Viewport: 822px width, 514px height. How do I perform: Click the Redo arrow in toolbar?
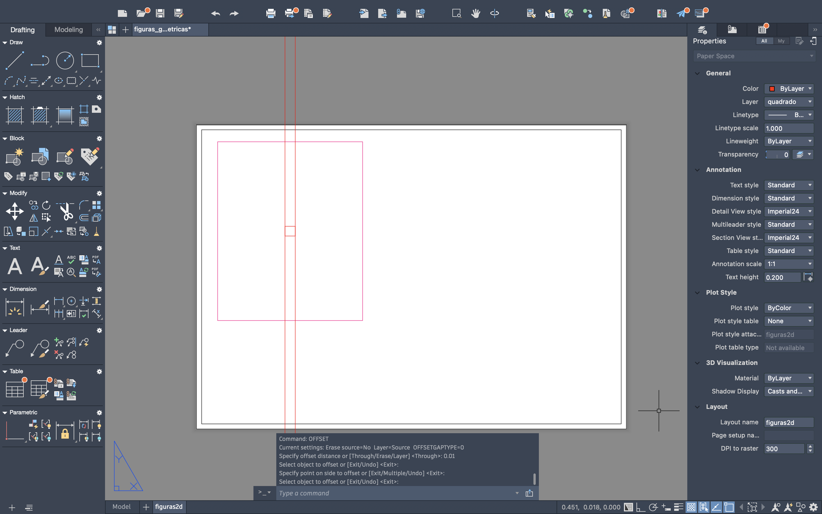tap(234, 13)
